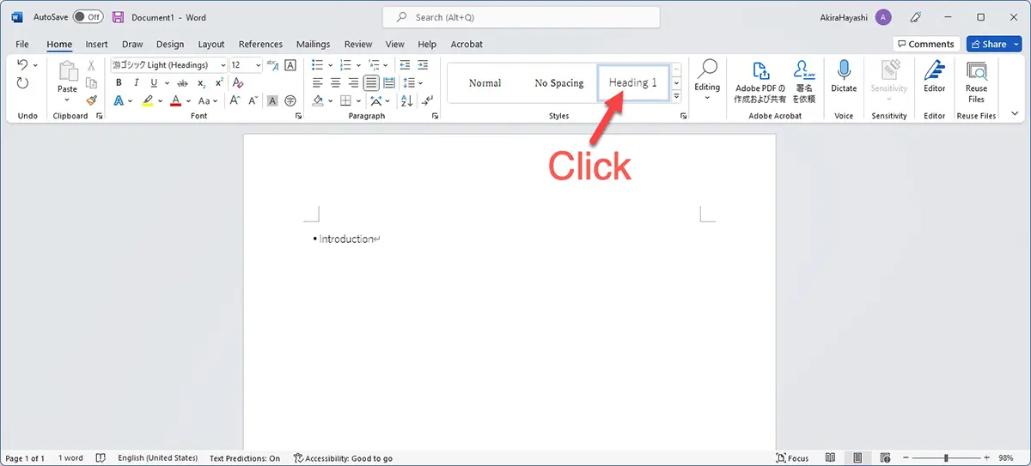This screenshot has width=1031, height=466.
Task: Open underline style dropdown arrow
Action: point(165,83)
